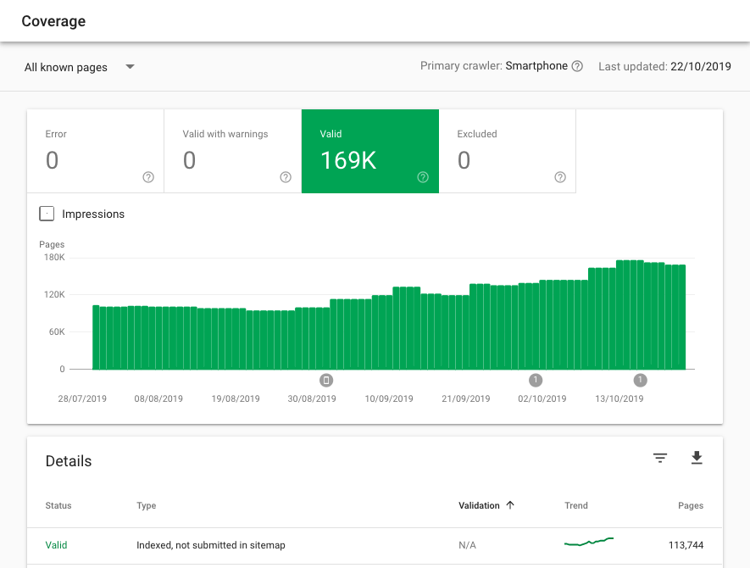750x568 pixels.
Task: Open the Valid card help tooltip
Action: click(x=422, y=177)
